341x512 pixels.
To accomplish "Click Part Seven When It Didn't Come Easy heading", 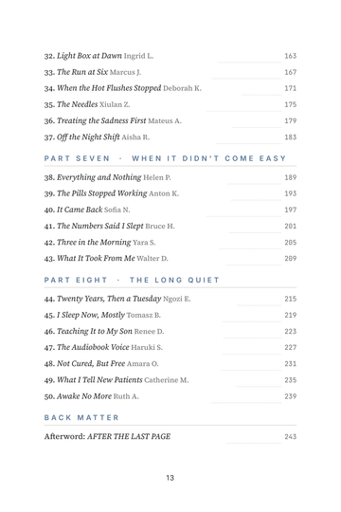I will click(165, 158).
